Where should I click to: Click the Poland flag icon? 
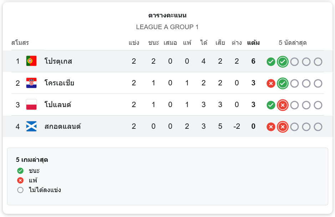(31, 105)
